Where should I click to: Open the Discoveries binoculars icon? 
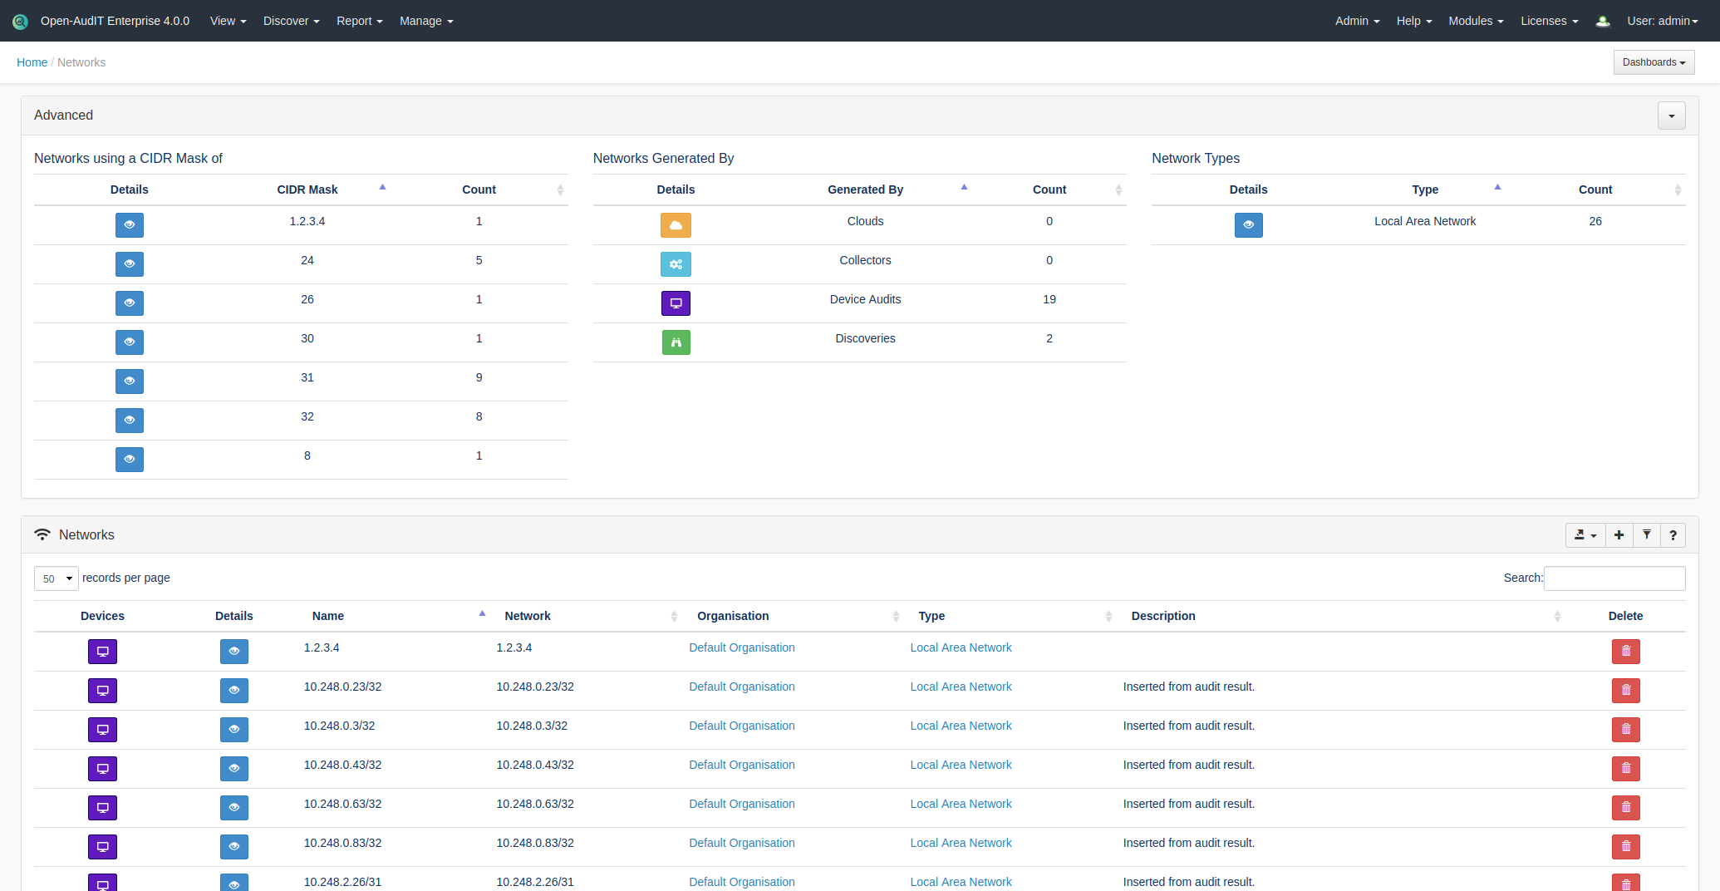(676, 342)
